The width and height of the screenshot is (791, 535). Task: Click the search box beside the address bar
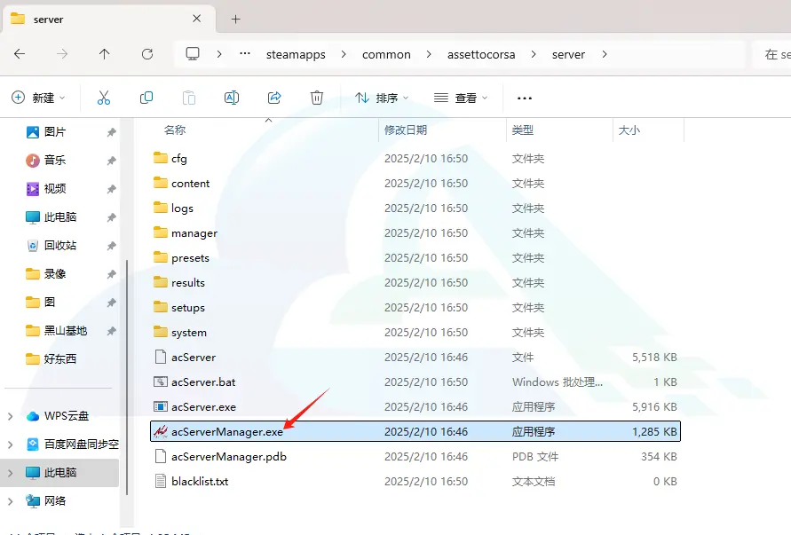[771, 54]
